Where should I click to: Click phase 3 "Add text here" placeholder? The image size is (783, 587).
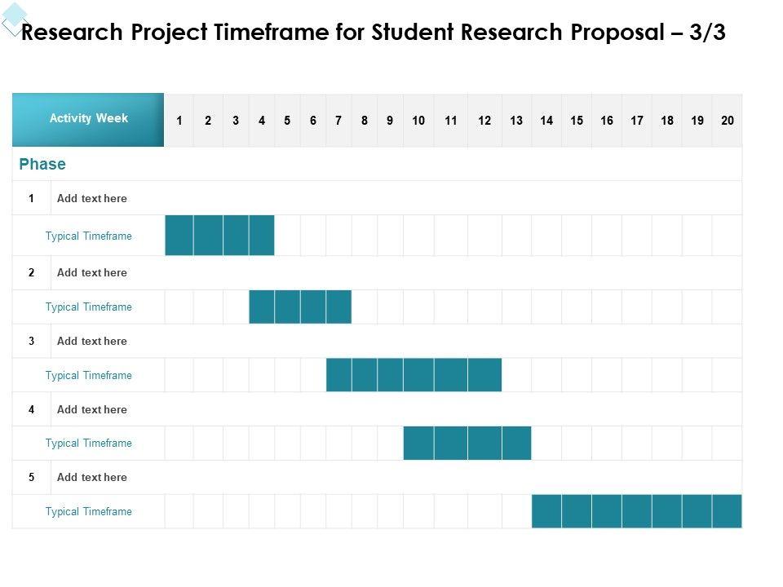tap(92, 341)
